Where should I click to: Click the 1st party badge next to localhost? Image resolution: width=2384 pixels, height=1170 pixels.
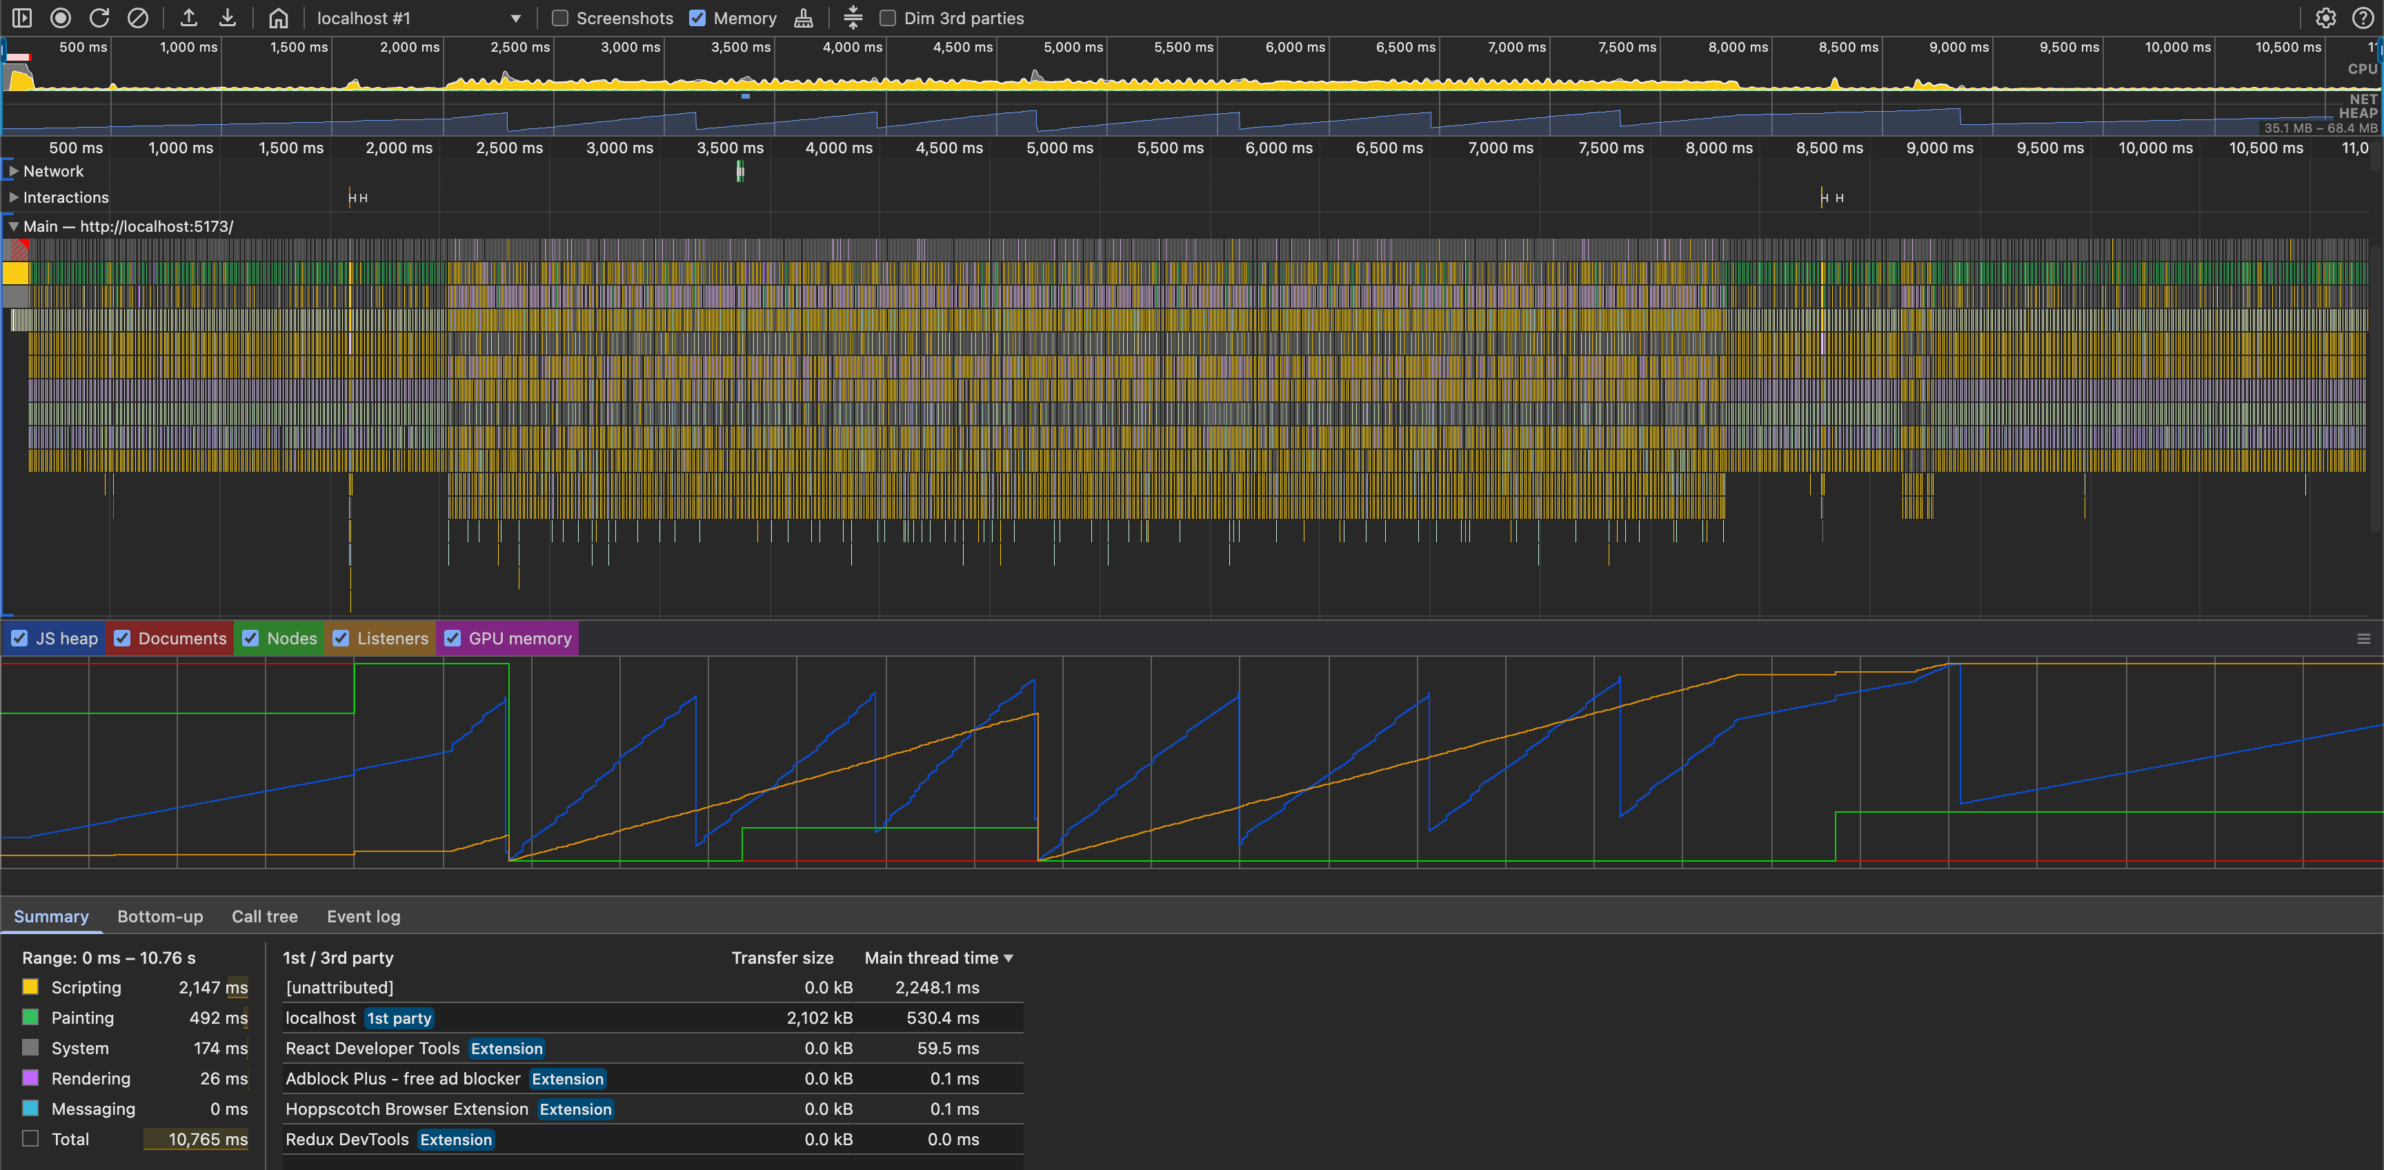[399, 1018]
